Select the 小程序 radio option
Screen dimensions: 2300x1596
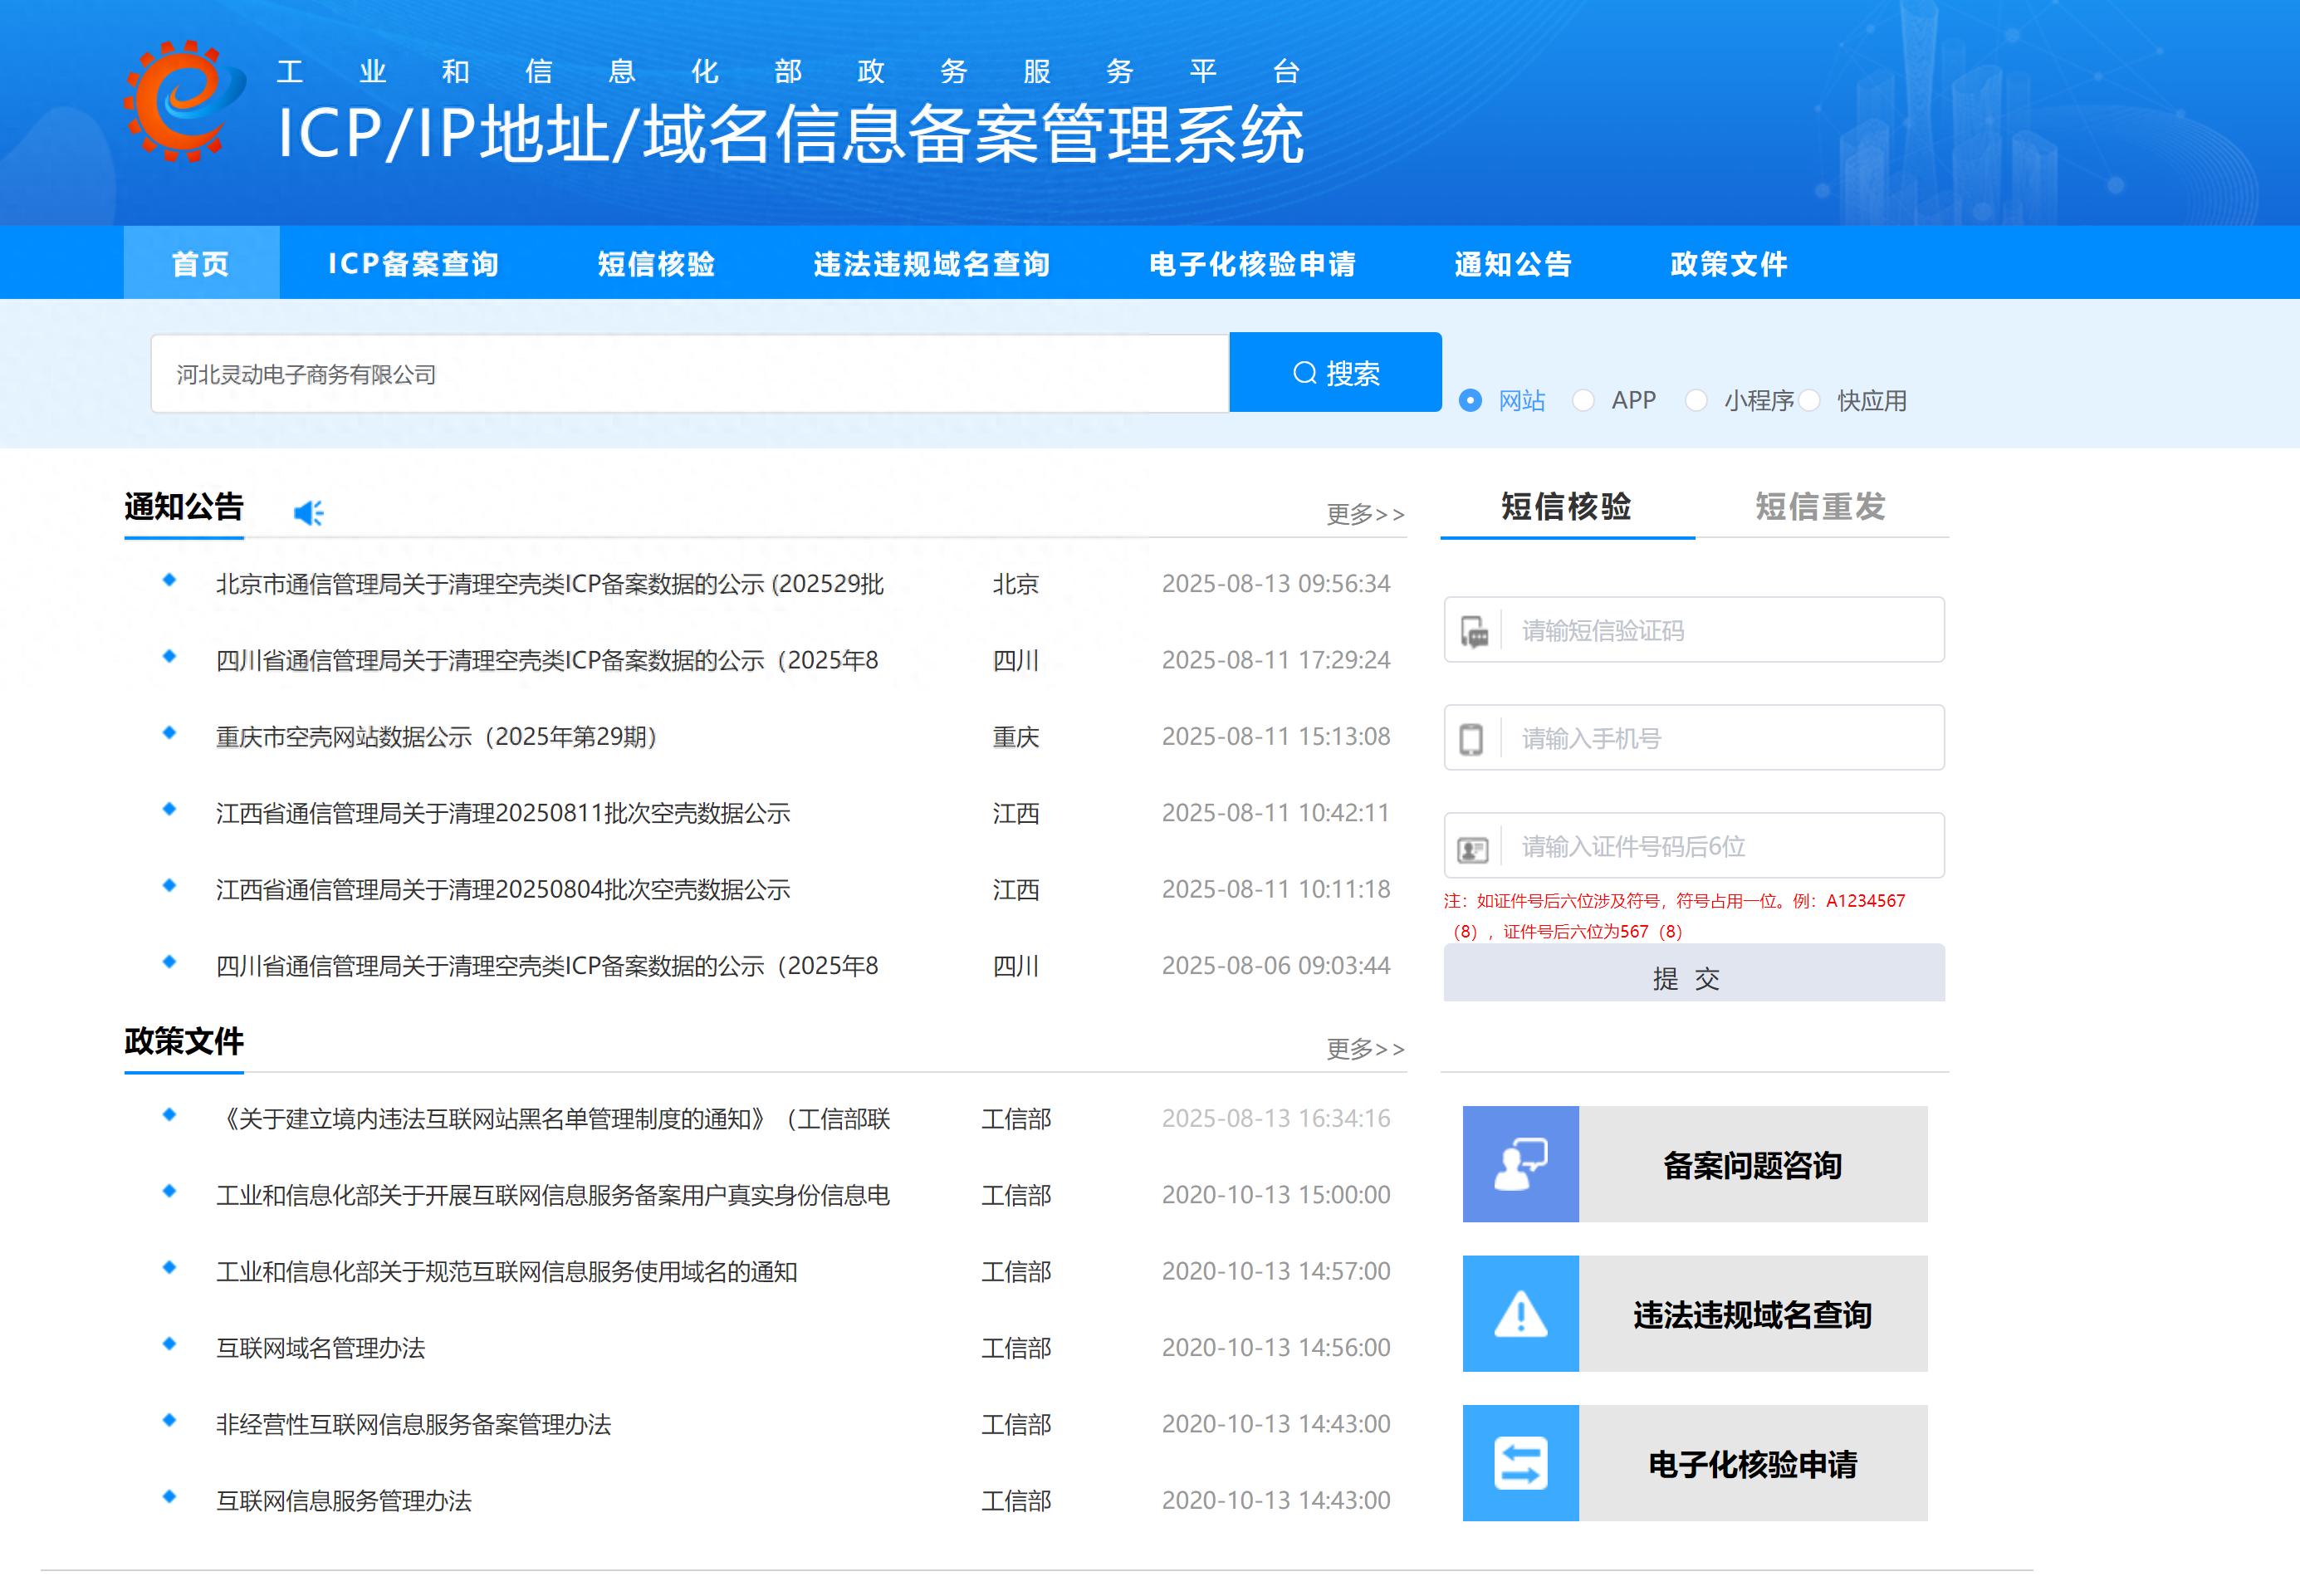tap(1696, 401)
